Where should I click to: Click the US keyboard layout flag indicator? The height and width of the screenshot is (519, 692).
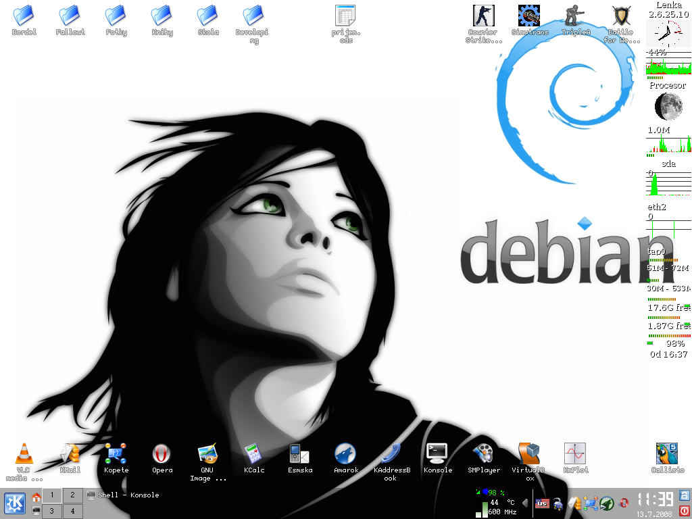[542, 503]
